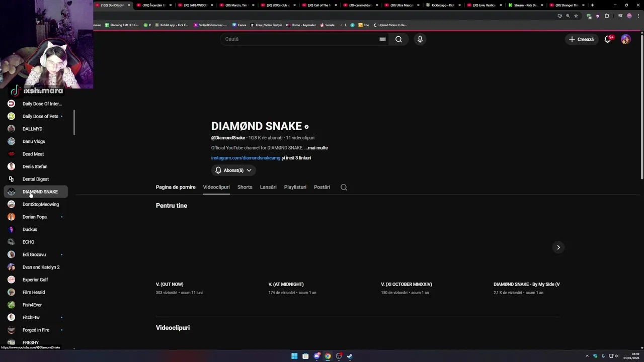Click the Experior Golf channel avatar
Viewport: 644px width, 362px height.
point(11,280)
